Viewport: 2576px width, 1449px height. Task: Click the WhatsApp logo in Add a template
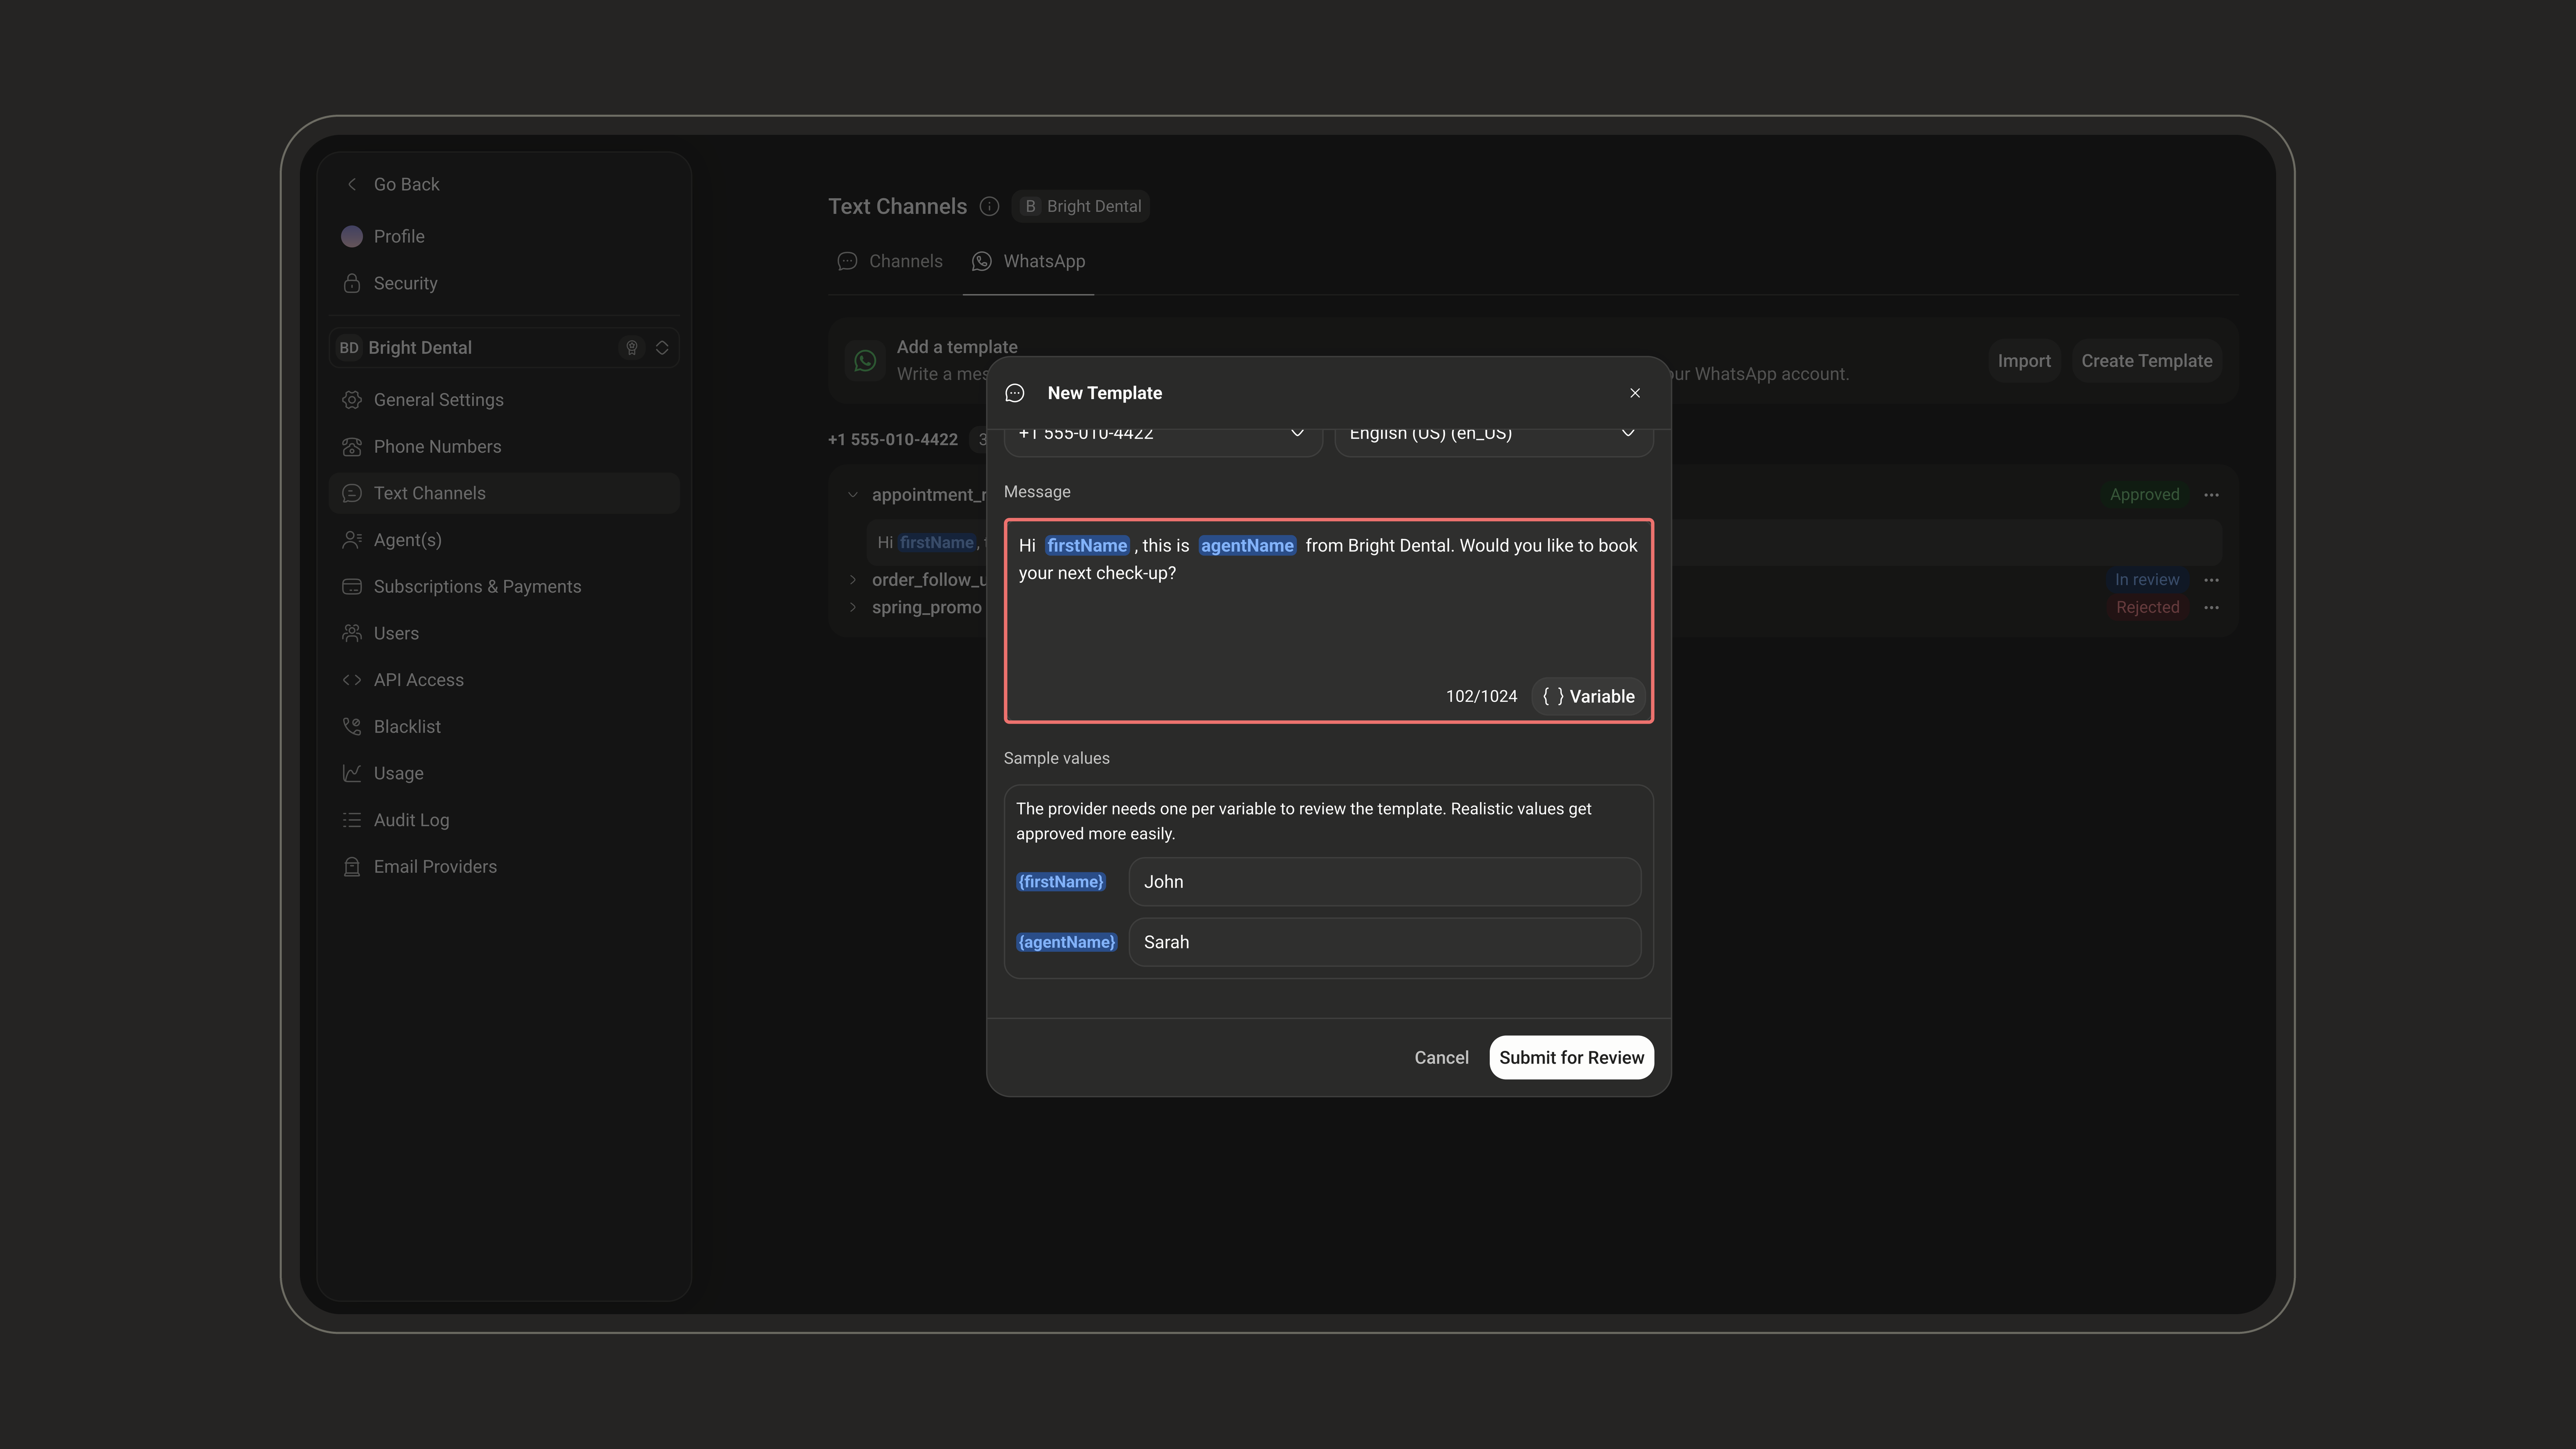click(865, 361)
